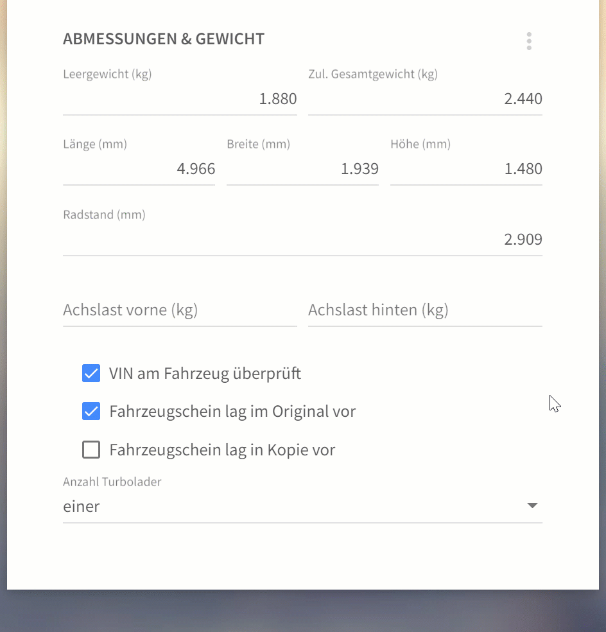
Task: Click the Radstand (mm) label text
Action: pyautogui.click(x=104, y=215)
